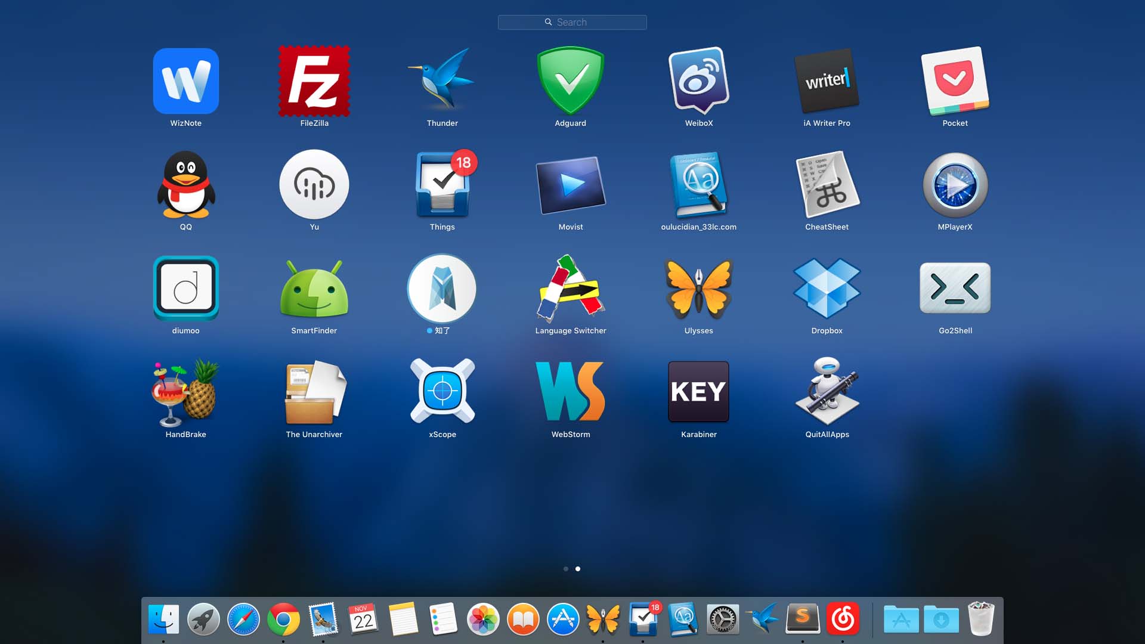Open Karabiner KEY app
The width and height of the screenshot is (1145, 644).
coord(699,391)
